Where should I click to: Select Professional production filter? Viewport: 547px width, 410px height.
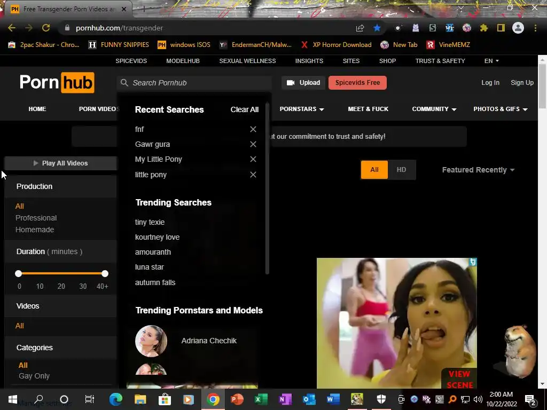pyautogui.click(x=36, y=218)
